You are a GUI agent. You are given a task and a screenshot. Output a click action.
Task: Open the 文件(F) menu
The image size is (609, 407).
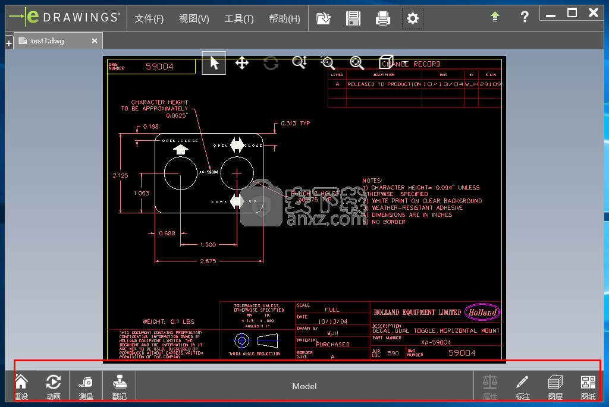149,19
